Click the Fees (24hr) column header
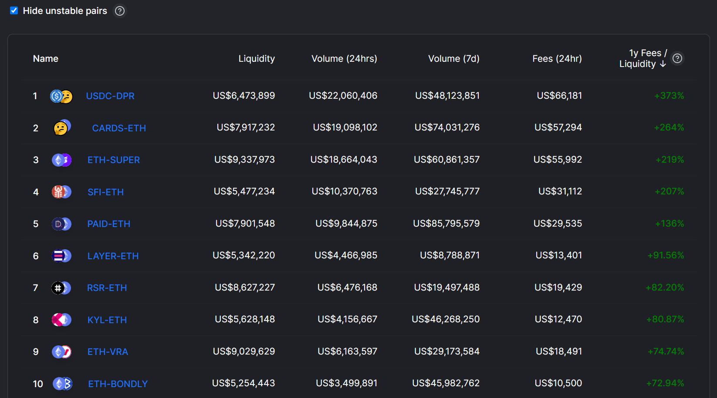717x398 pixels. pyautogui.click(x=557, y=58)
